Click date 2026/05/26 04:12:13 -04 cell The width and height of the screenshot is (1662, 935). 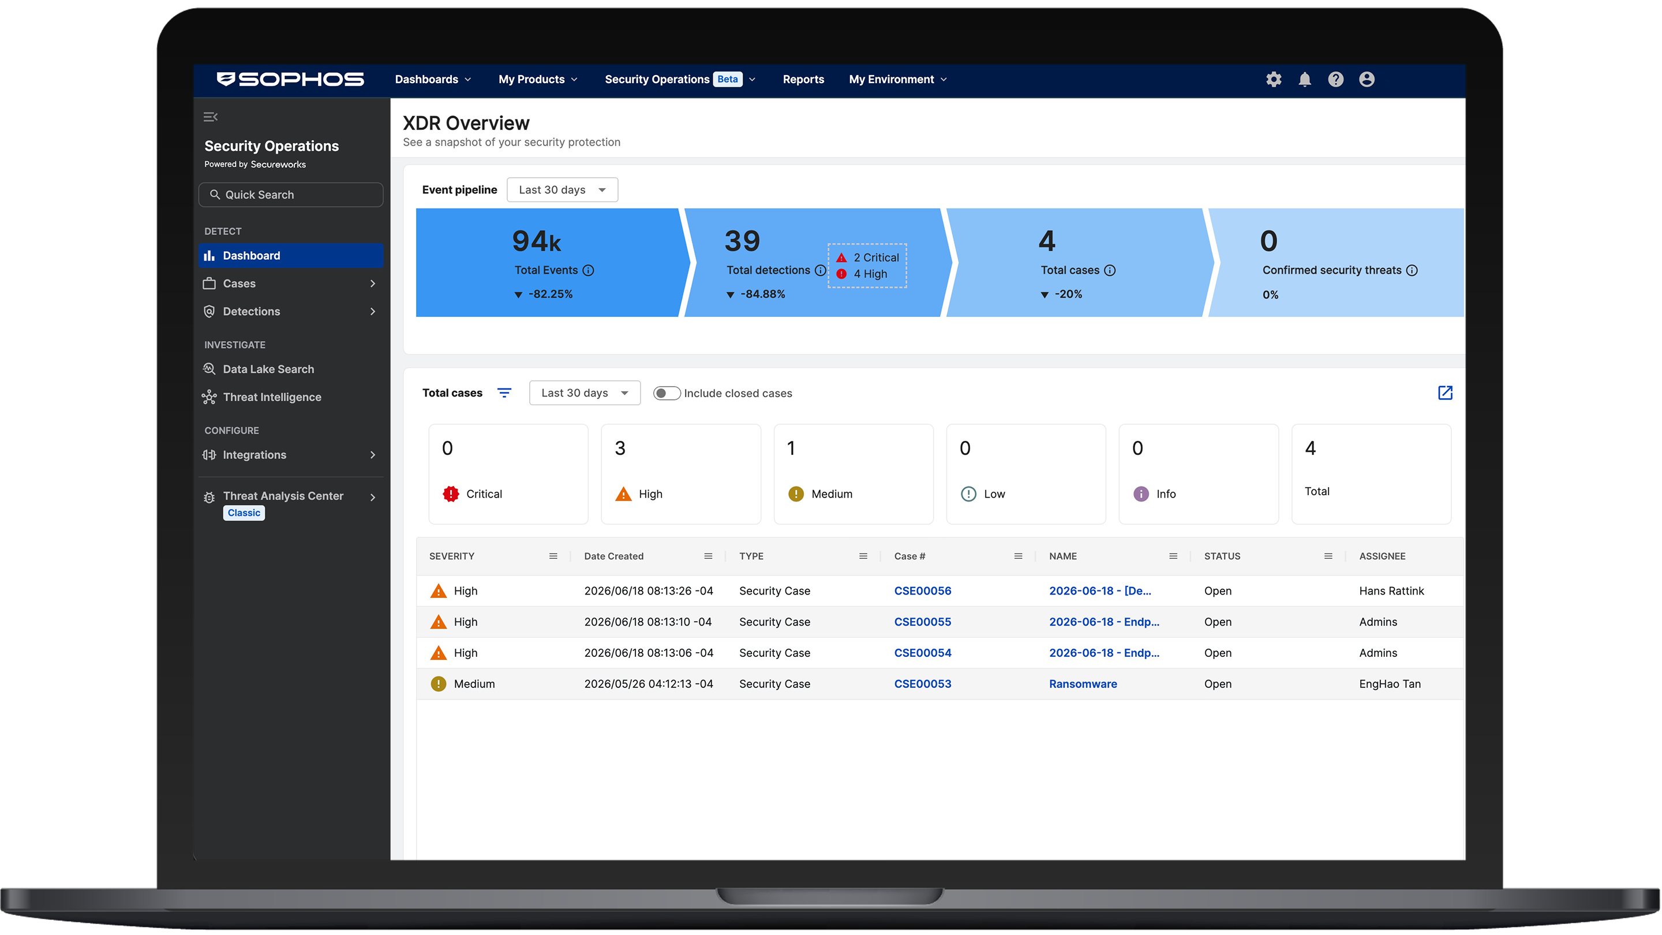coord(649,684)
